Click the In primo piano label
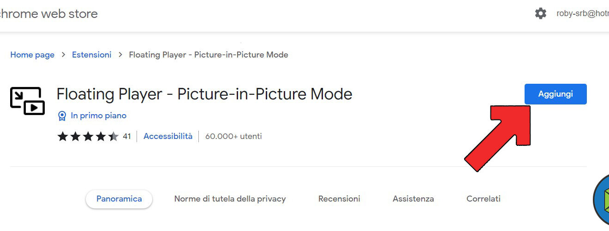Viewport: 609px width, 231px height. click(99, 115)
